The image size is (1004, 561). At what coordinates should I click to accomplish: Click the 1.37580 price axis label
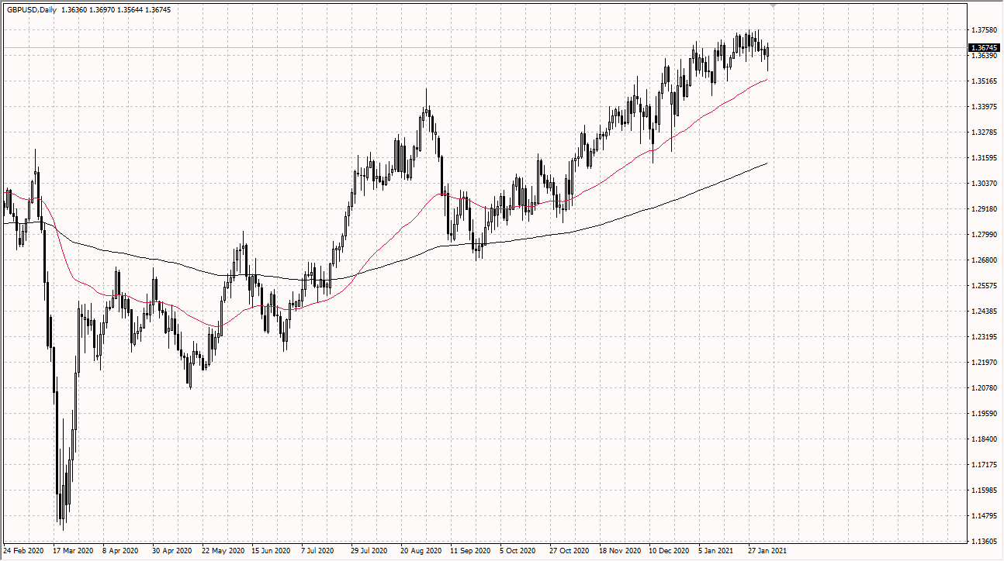coord(983,30)
